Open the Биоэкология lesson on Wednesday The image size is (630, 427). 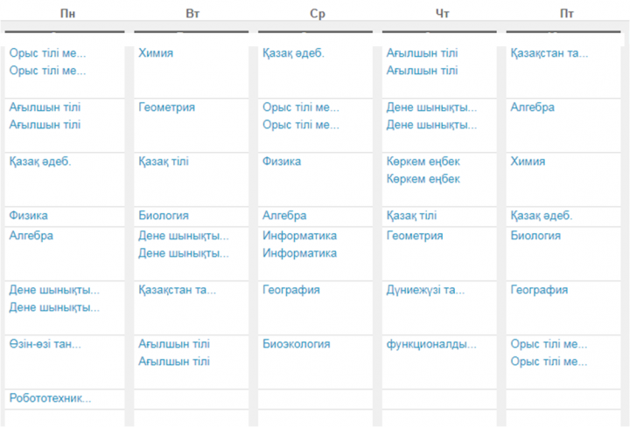point(296,344)
